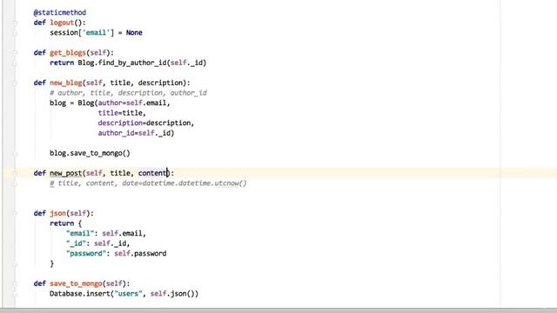The image size is (557, 313).
Task: Click the "email" dictionary key
Action: [80, 233]
